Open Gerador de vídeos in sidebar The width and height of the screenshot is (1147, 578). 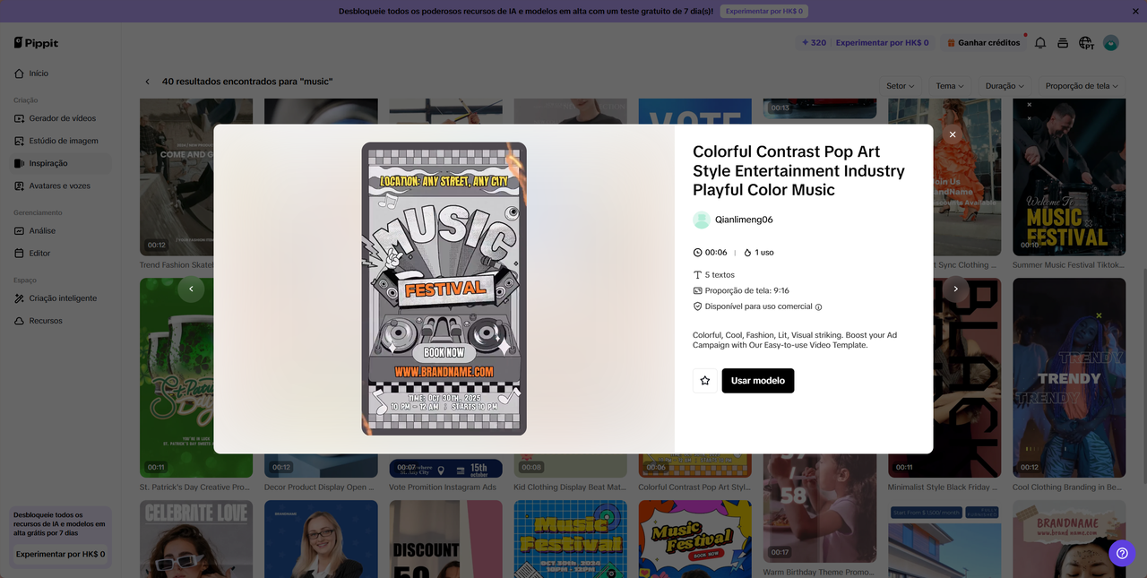[x=61, y=118]
